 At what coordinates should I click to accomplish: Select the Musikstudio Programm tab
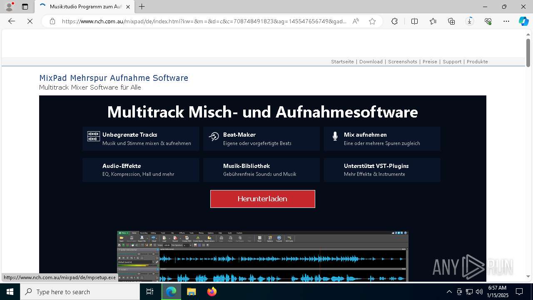[x=85, y=7]
